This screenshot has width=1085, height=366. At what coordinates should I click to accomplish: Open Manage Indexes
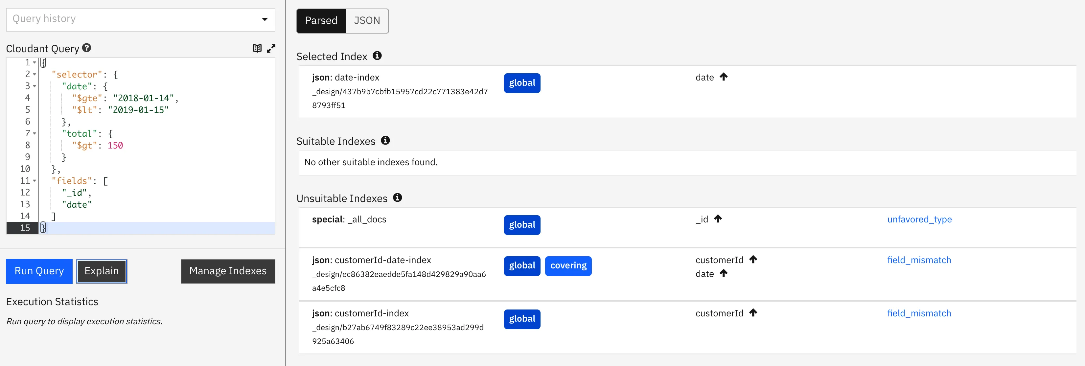[228, 271]
